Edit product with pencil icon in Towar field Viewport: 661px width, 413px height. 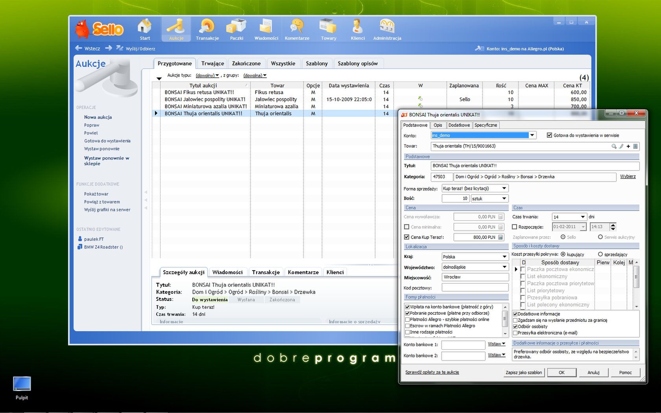pos(621,146)
